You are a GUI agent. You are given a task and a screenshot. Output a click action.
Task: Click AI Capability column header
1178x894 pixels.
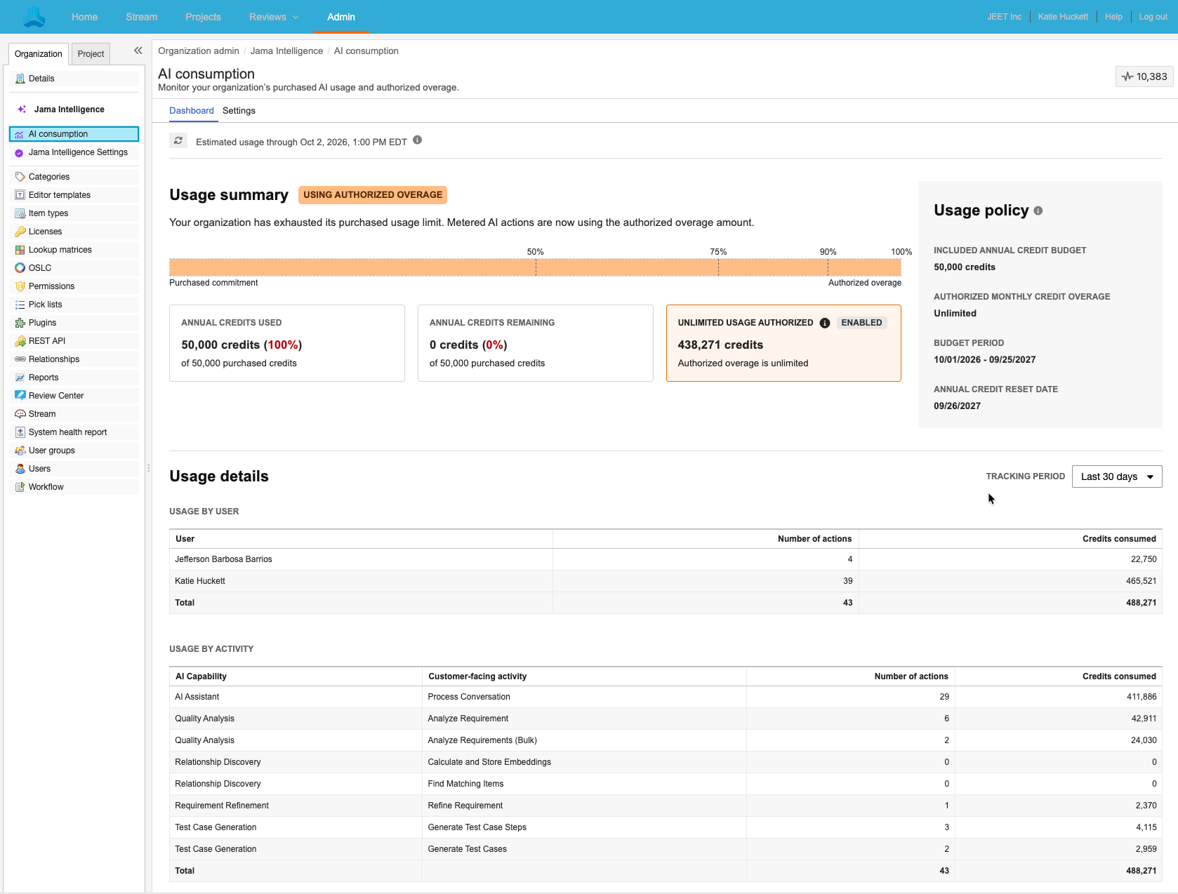click(x=201, y=676)
